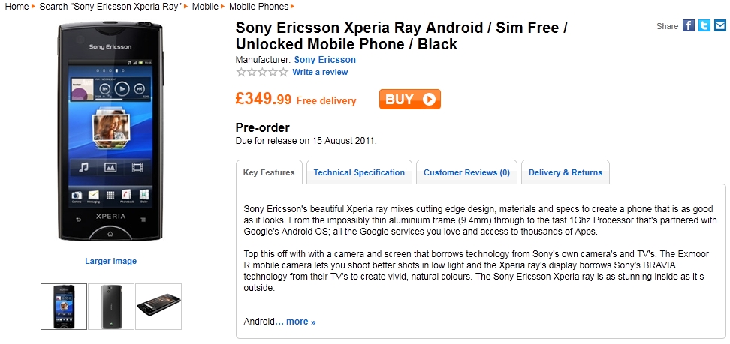
Task: Expand description with more » link
Action: coord(300,322)
